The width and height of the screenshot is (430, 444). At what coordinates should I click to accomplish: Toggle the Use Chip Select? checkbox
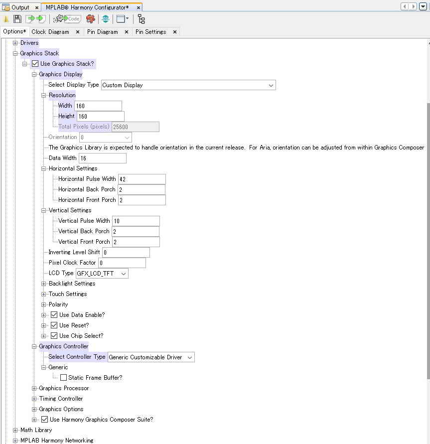[54, 336]
